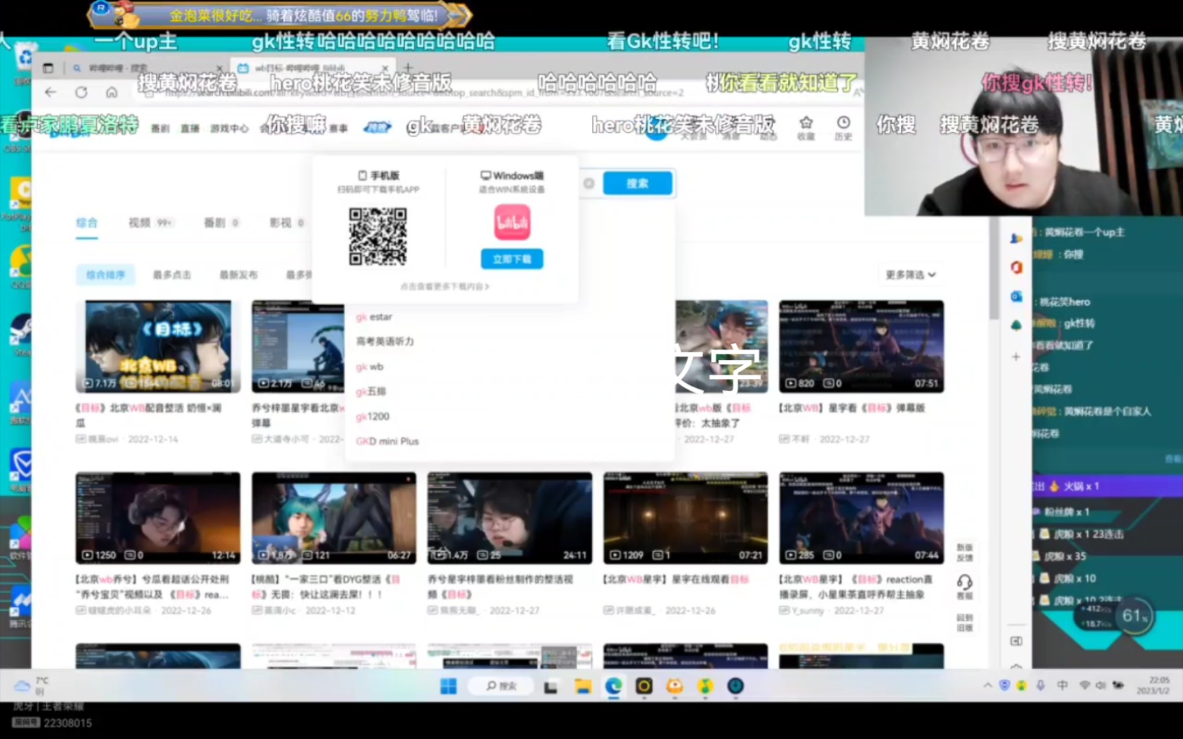Click the 立即下载 download button
The image size is (1183, 739).
click(512, 259)
